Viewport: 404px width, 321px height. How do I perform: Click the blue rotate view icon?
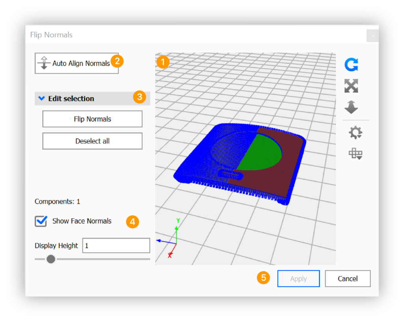coord(351,65)
